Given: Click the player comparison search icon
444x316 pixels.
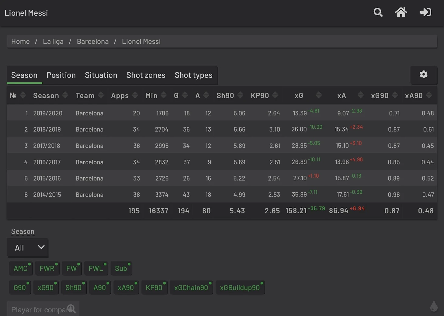Looking at the screenshot, I should pyautogui.click(x=71, y=309).
